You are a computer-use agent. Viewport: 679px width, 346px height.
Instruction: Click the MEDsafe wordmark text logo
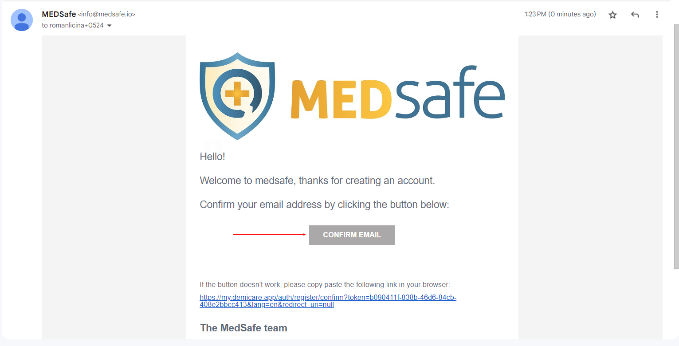[398, 93]
